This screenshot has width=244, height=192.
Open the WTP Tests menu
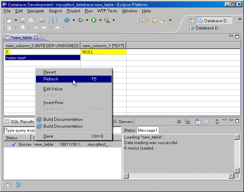click(107, 11)
